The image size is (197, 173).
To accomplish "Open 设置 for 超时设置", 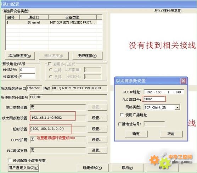I will [x=97, y=129].
